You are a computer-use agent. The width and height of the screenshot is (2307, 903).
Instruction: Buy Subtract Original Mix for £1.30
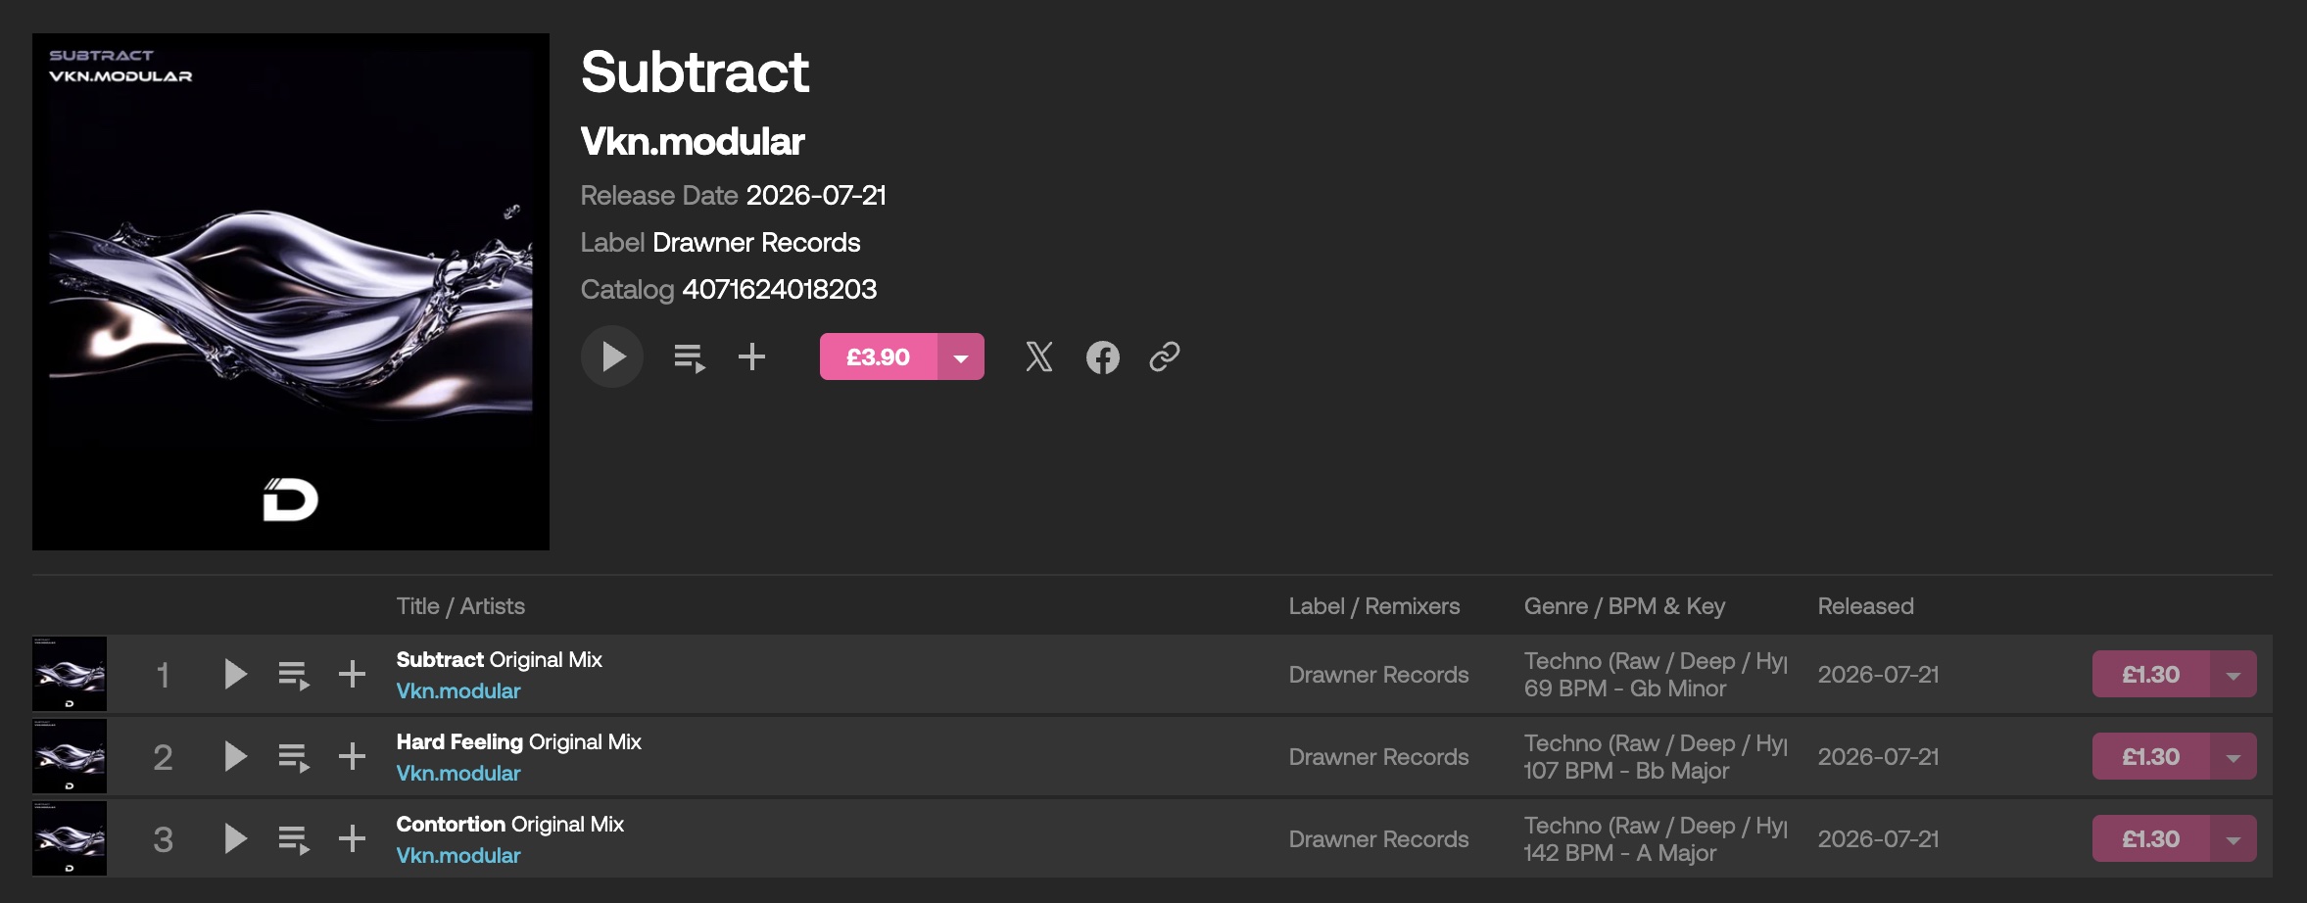point(2151,674)
